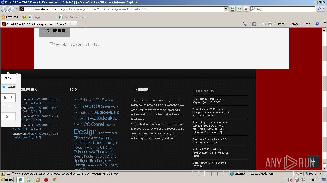Click the Action Center flag tray icon
Viewport: 327px width, 183px height.
(291, 180)
